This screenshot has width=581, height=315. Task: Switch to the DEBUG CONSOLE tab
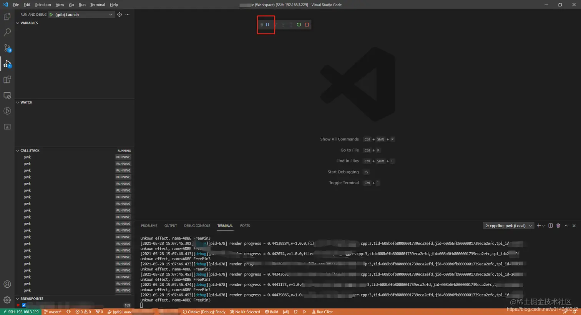point(197,226)
